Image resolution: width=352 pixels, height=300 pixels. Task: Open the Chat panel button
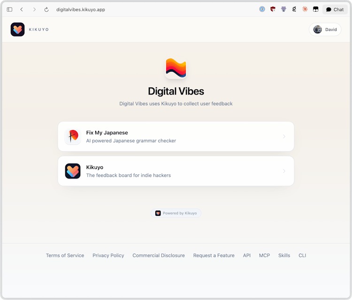tap(335, 9)
